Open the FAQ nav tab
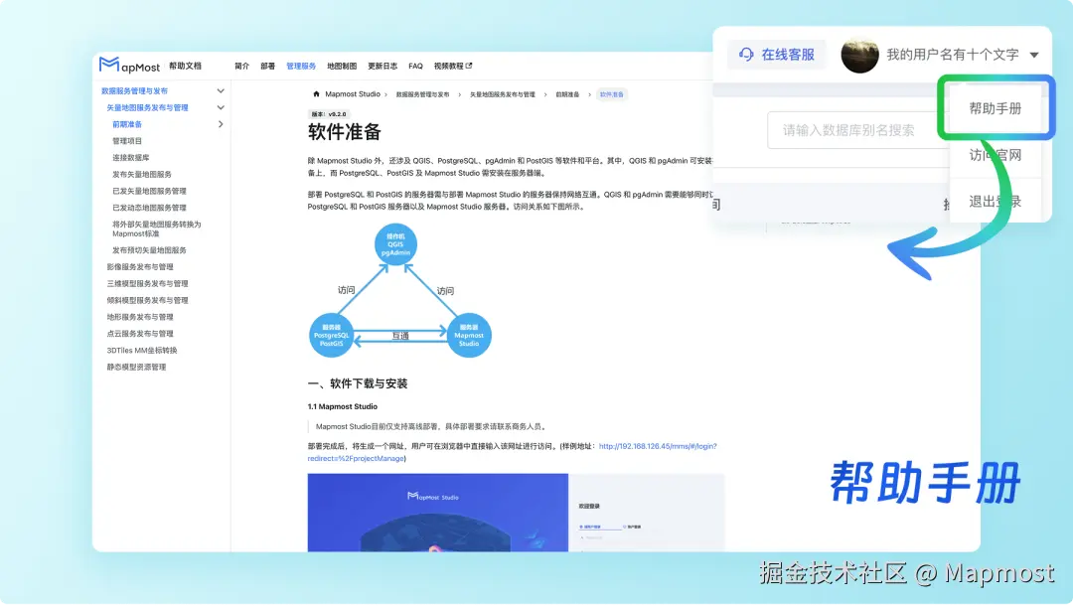 415,67
